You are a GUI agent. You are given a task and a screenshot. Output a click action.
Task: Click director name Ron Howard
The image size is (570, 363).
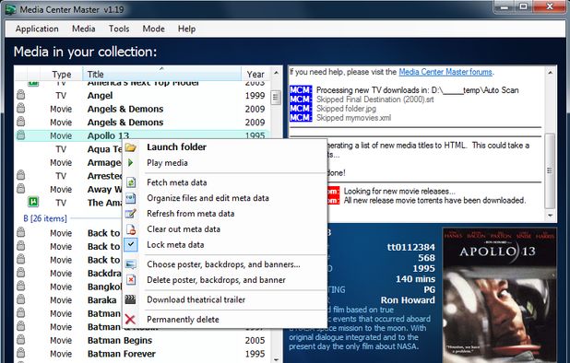(x=408, y=300)
